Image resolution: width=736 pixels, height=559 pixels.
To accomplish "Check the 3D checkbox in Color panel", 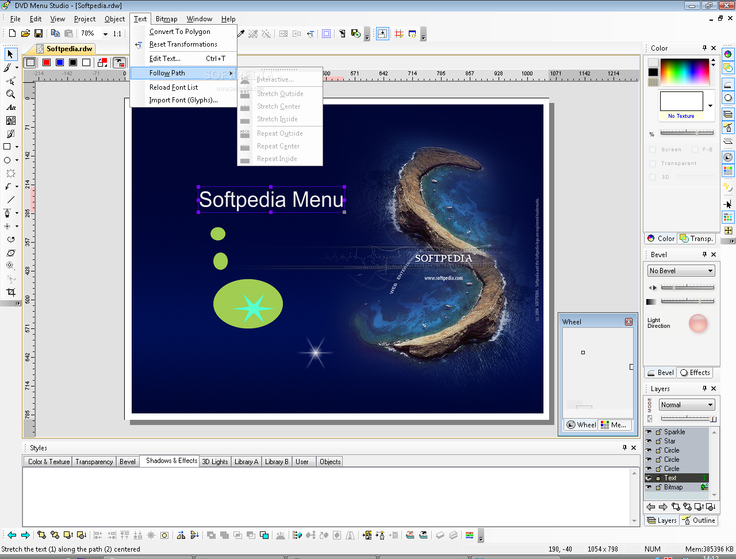I will (x=653, y=177).
